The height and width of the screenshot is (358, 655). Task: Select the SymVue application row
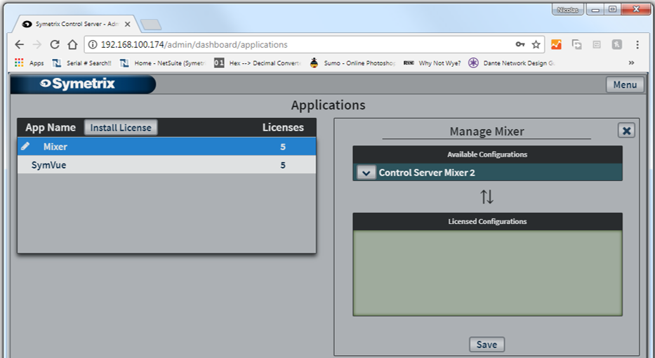(x=166, y=165)
